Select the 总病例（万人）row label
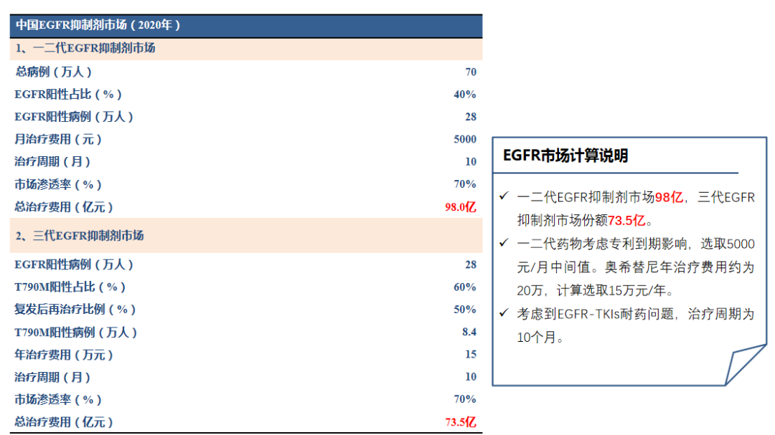 [53, 72]
